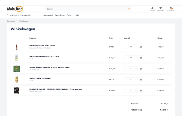Click price € 40,56
The height and width of the screenshot is (116, 182).
[x=112, y=58]
